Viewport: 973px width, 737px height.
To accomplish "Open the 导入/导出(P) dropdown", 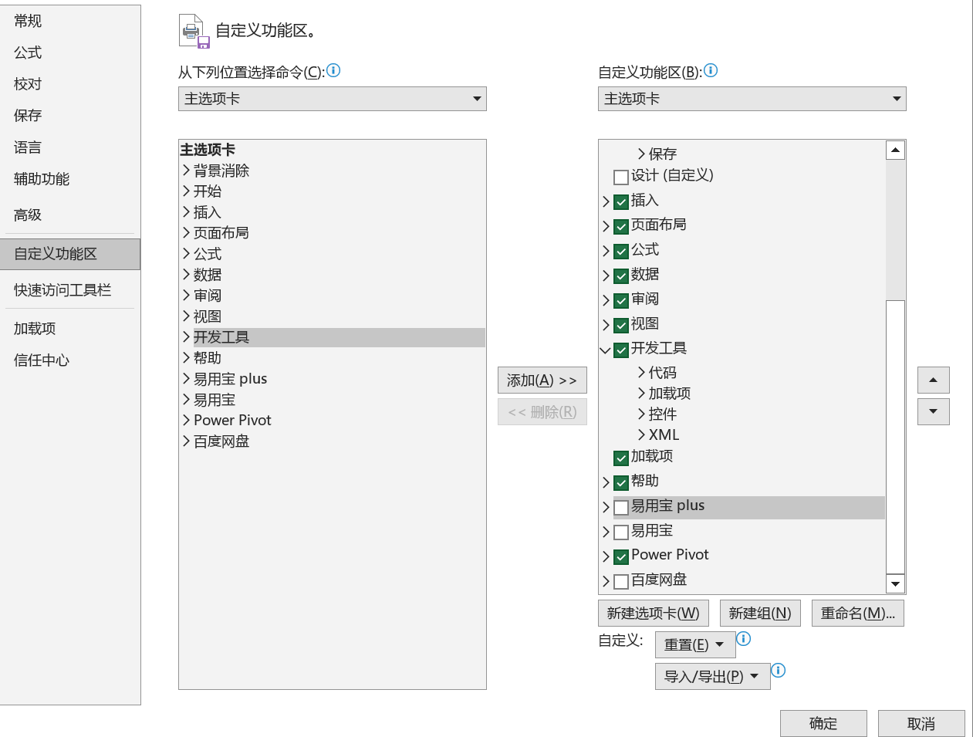I will point(711,676).
